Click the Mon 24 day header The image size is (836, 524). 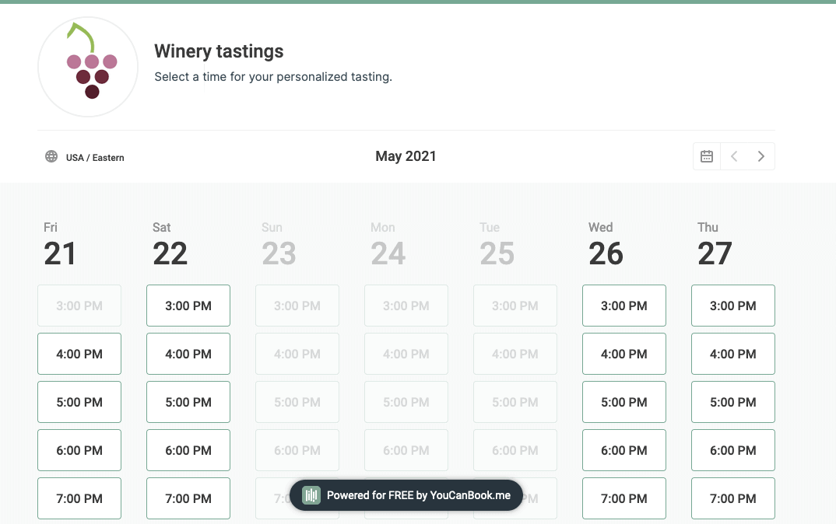click(388, 244)
